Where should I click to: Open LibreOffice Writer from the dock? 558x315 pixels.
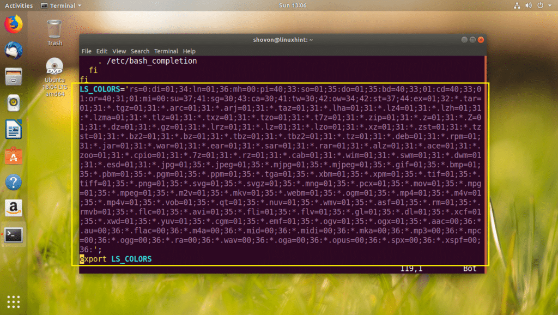tap(13, 129)
